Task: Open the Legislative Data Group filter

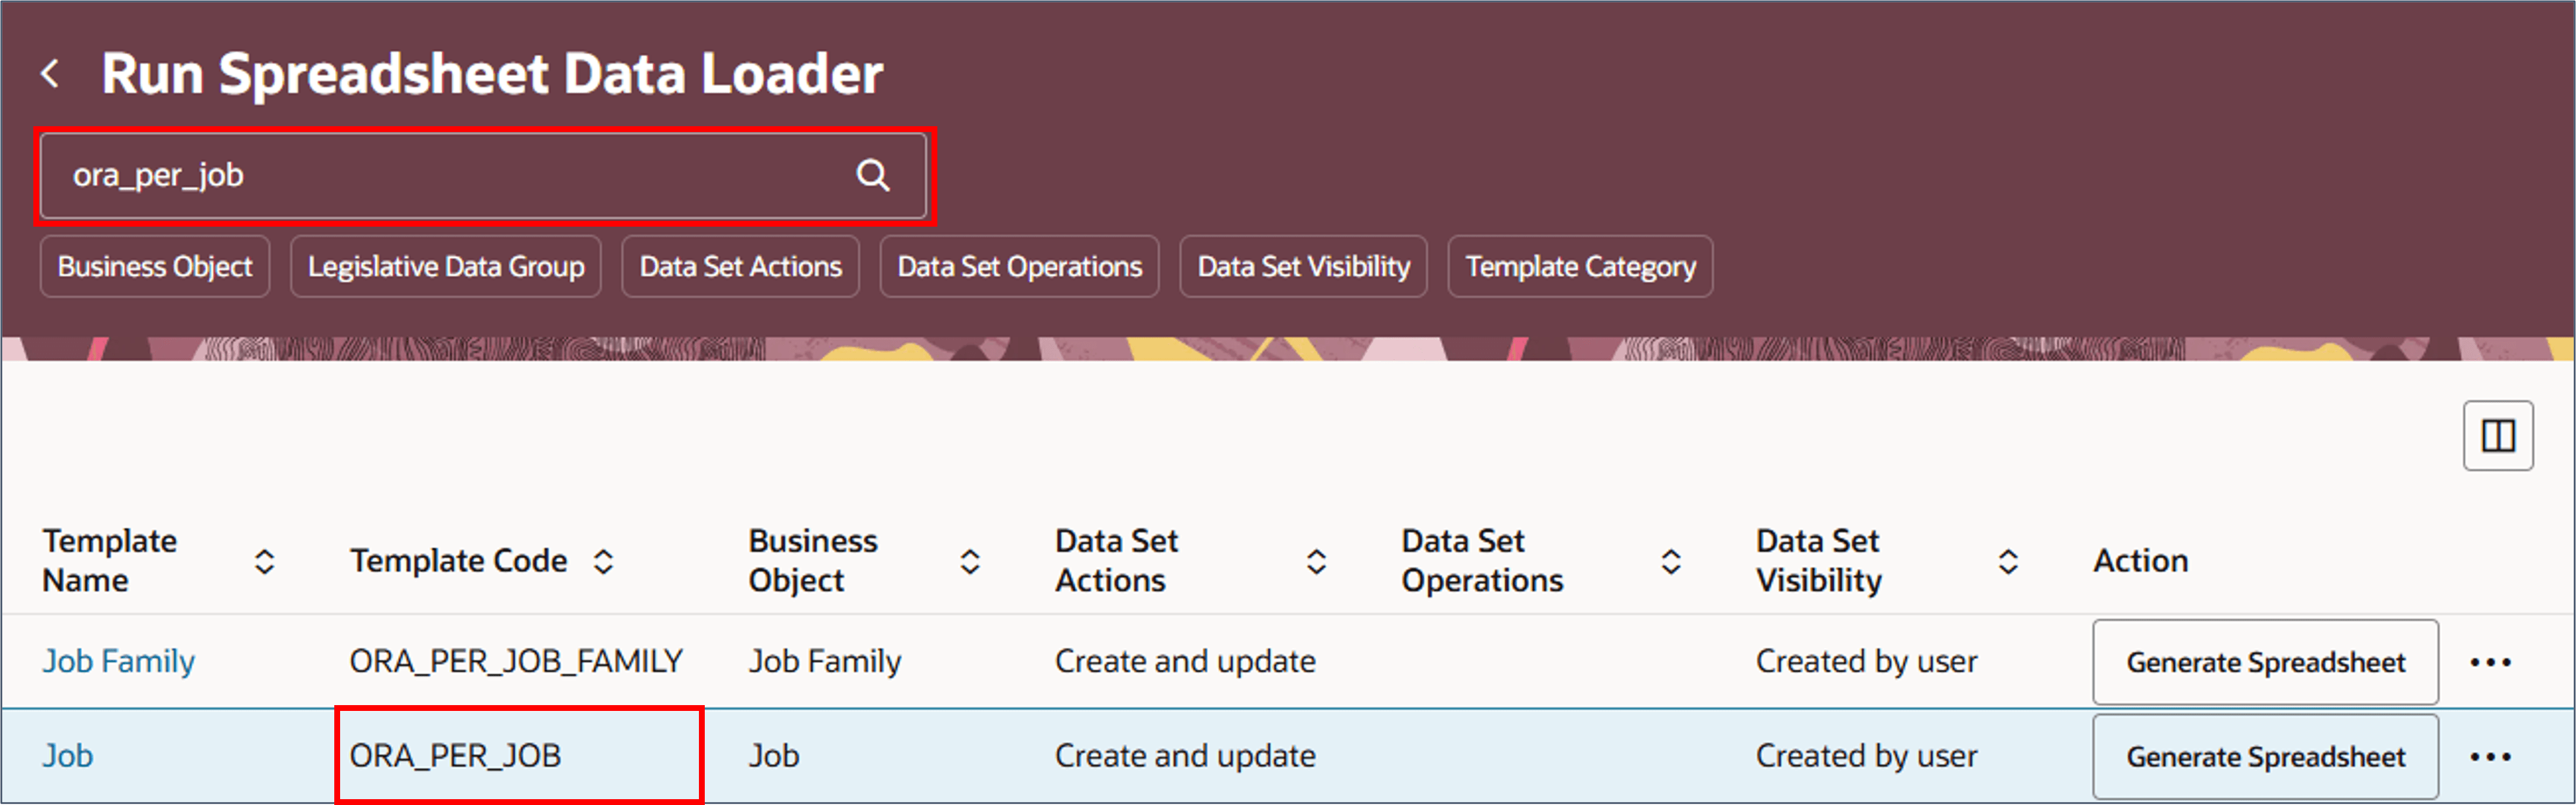Action: [x=446, y=267]
